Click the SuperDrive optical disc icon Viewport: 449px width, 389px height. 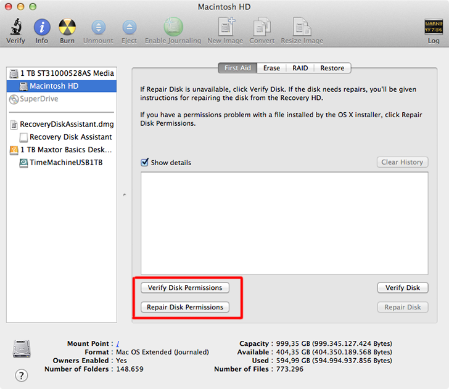pyautogui.click(x=14, y=99)
